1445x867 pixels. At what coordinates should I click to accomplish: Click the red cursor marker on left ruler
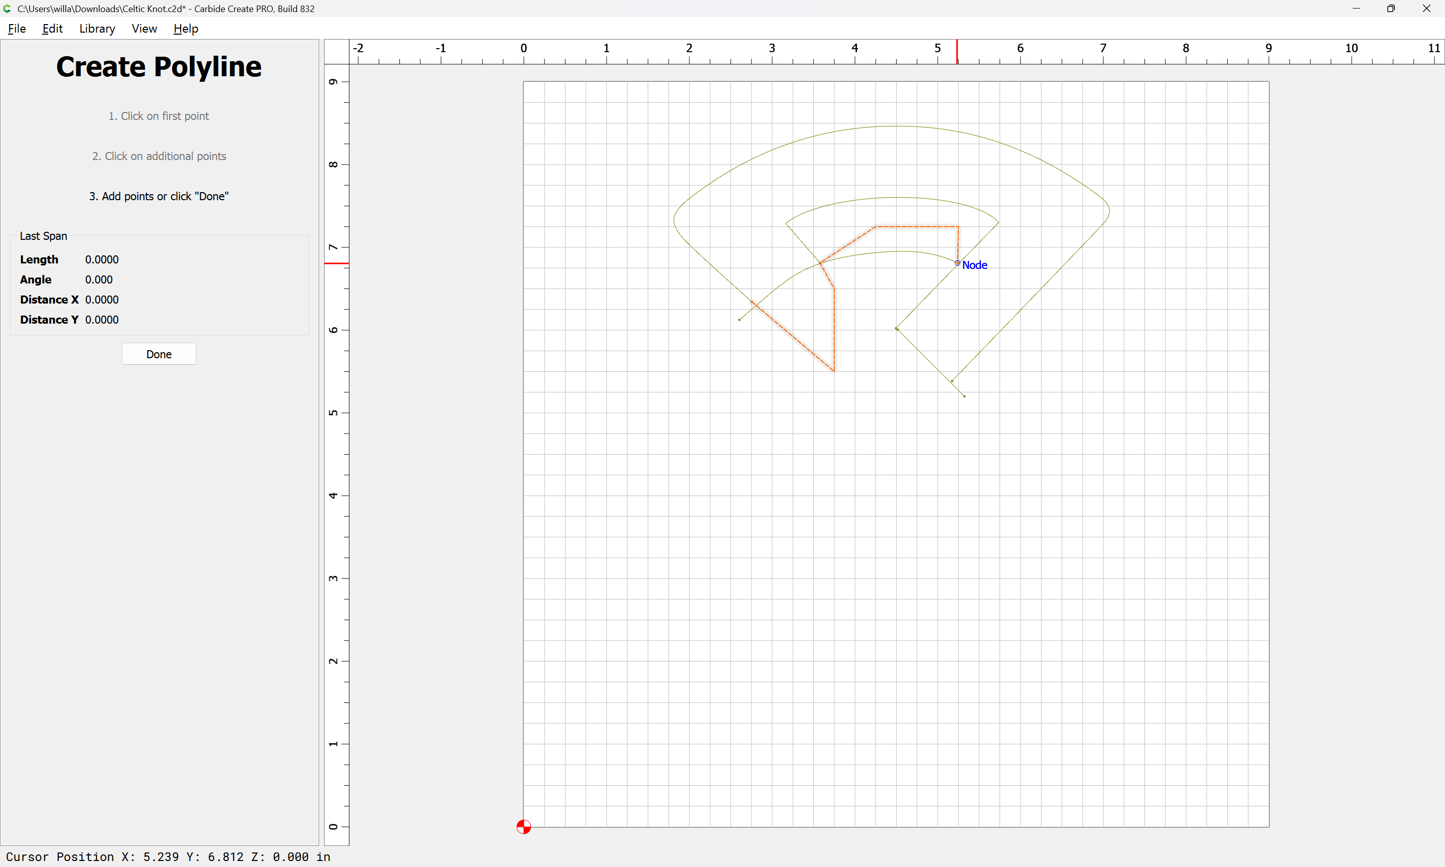click(x=337, y=263)
